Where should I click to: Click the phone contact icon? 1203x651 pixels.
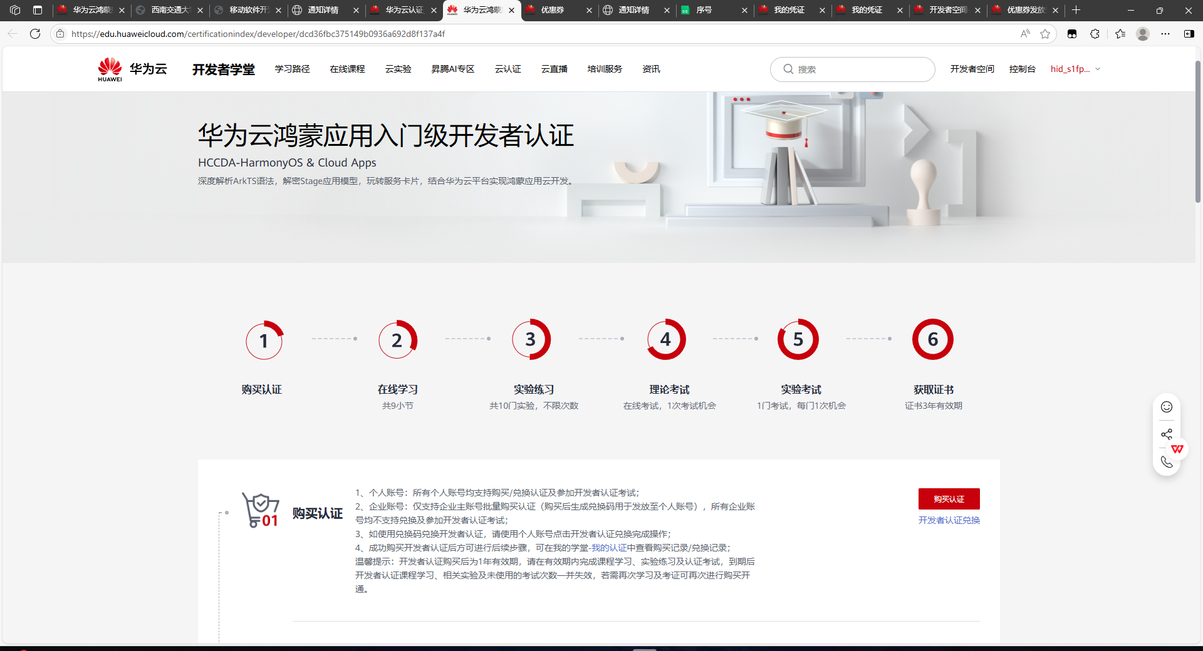coord(1167,462)
